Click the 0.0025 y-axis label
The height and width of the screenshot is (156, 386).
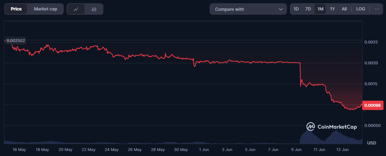click(371, 42)
